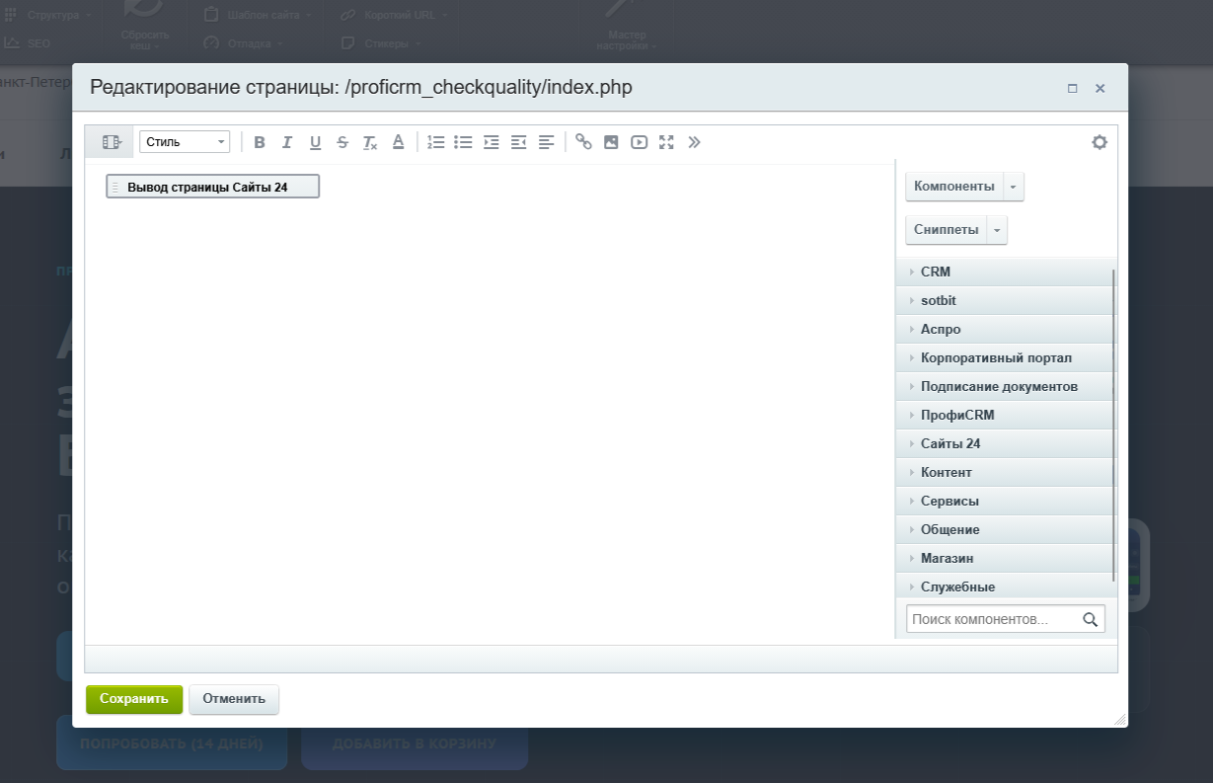Select the Вывод страницы Сайты 24 component

[x=212, y=187]
